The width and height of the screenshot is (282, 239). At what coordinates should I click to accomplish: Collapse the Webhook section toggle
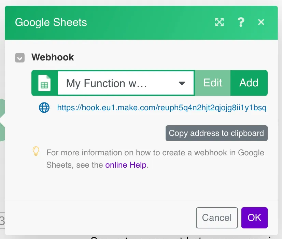(20, 58)
